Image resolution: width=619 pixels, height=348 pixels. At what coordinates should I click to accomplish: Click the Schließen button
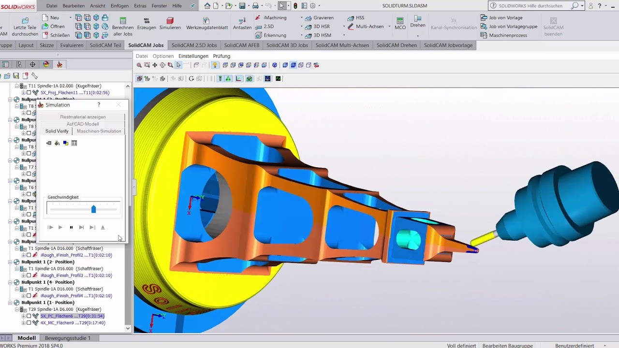coord(56,35)
